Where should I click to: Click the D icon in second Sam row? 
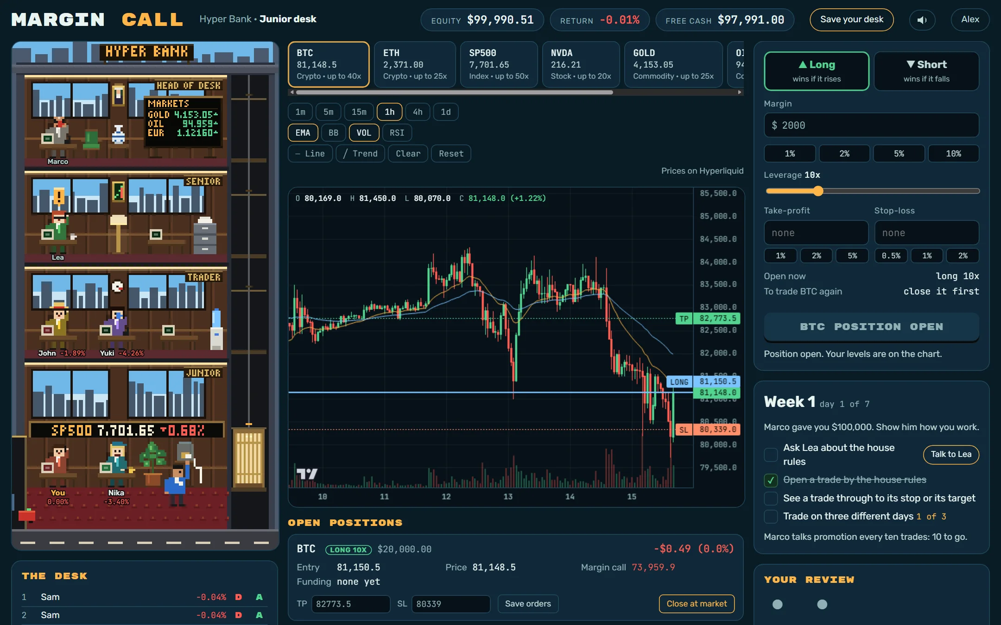(x=239, y=615)
